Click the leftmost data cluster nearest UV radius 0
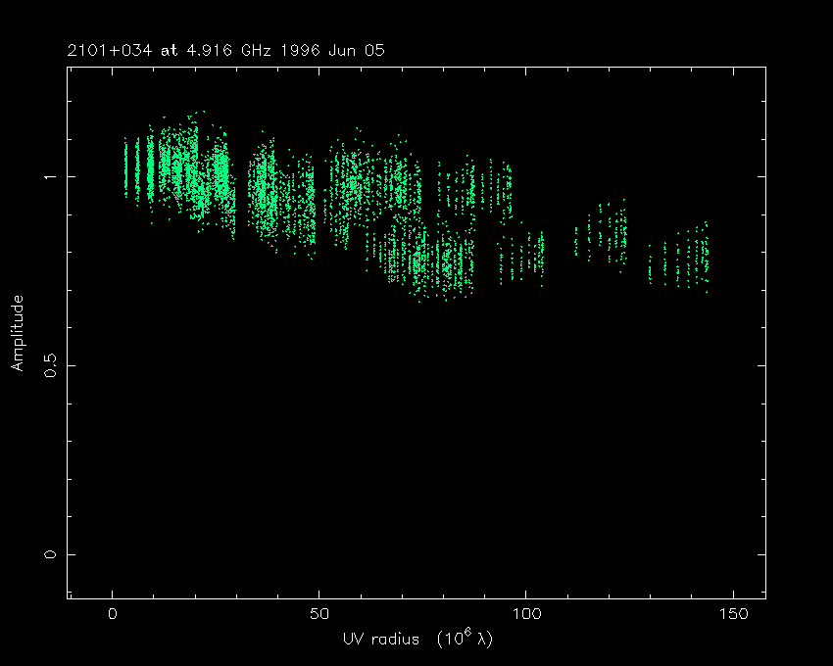Viewport: 833px width, 666px height. pyautogui.click(x=126, y=168)
